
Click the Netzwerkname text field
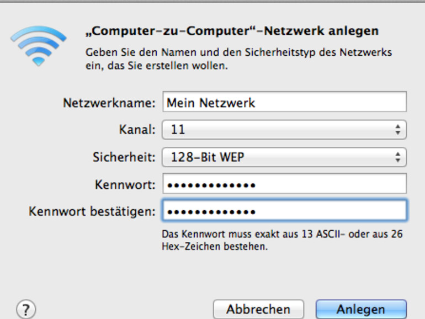[x=284, y=102]
